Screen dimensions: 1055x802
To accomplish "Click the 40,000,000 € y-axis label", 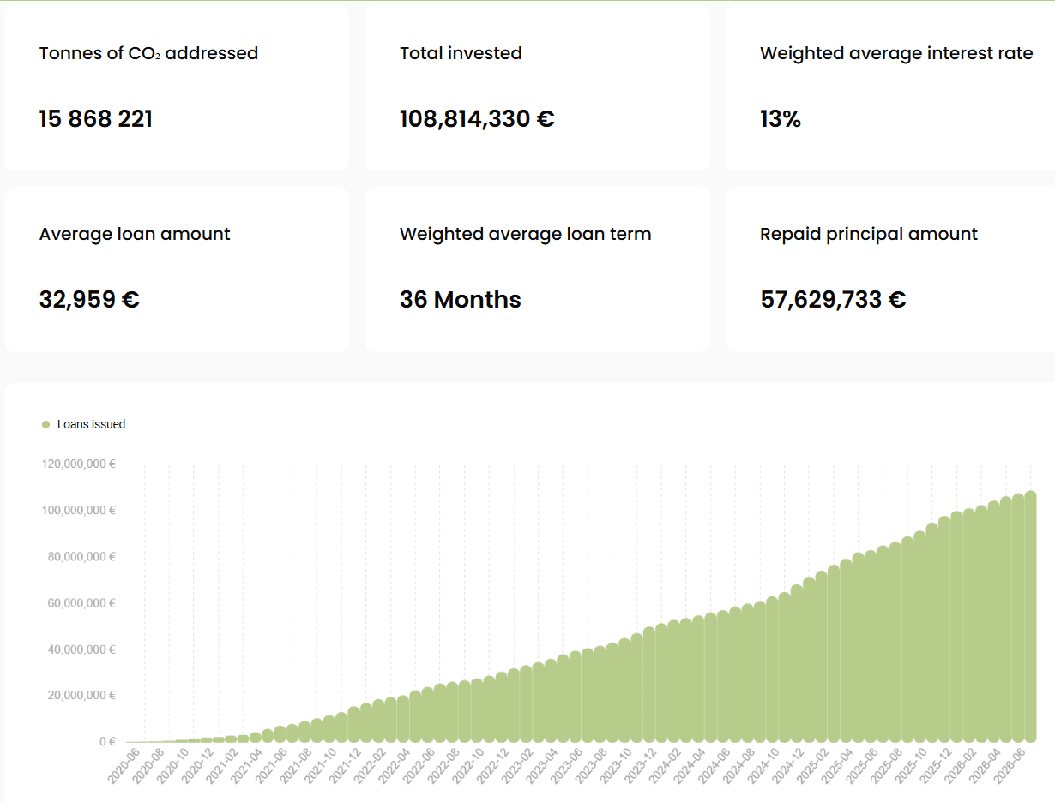I will point(81,649).
